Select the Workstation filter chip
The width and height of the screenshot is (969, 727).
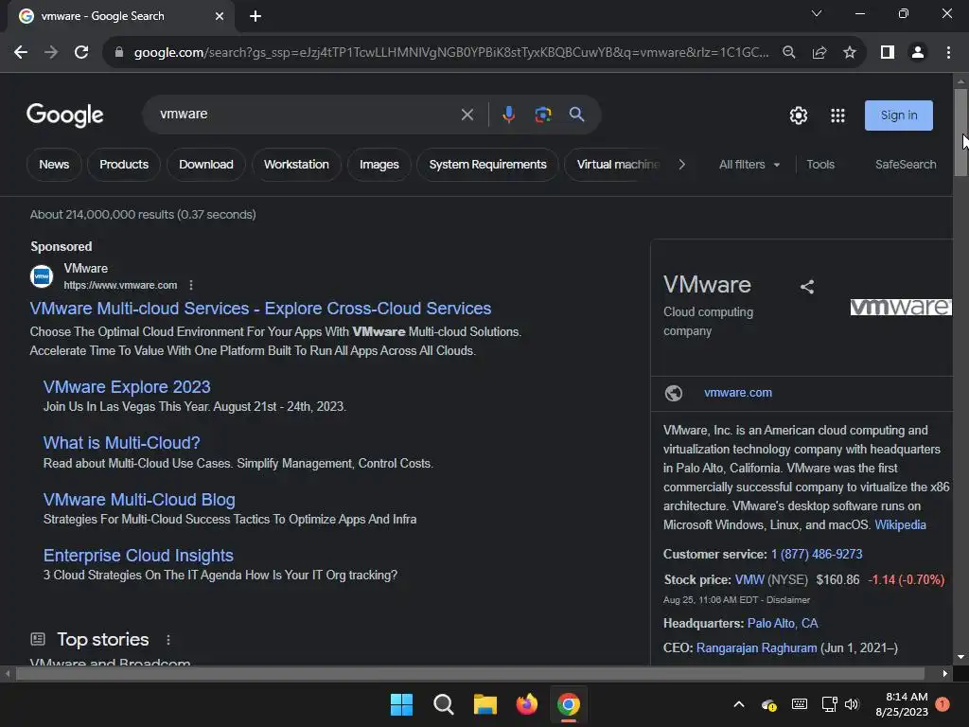click(296, 165)
